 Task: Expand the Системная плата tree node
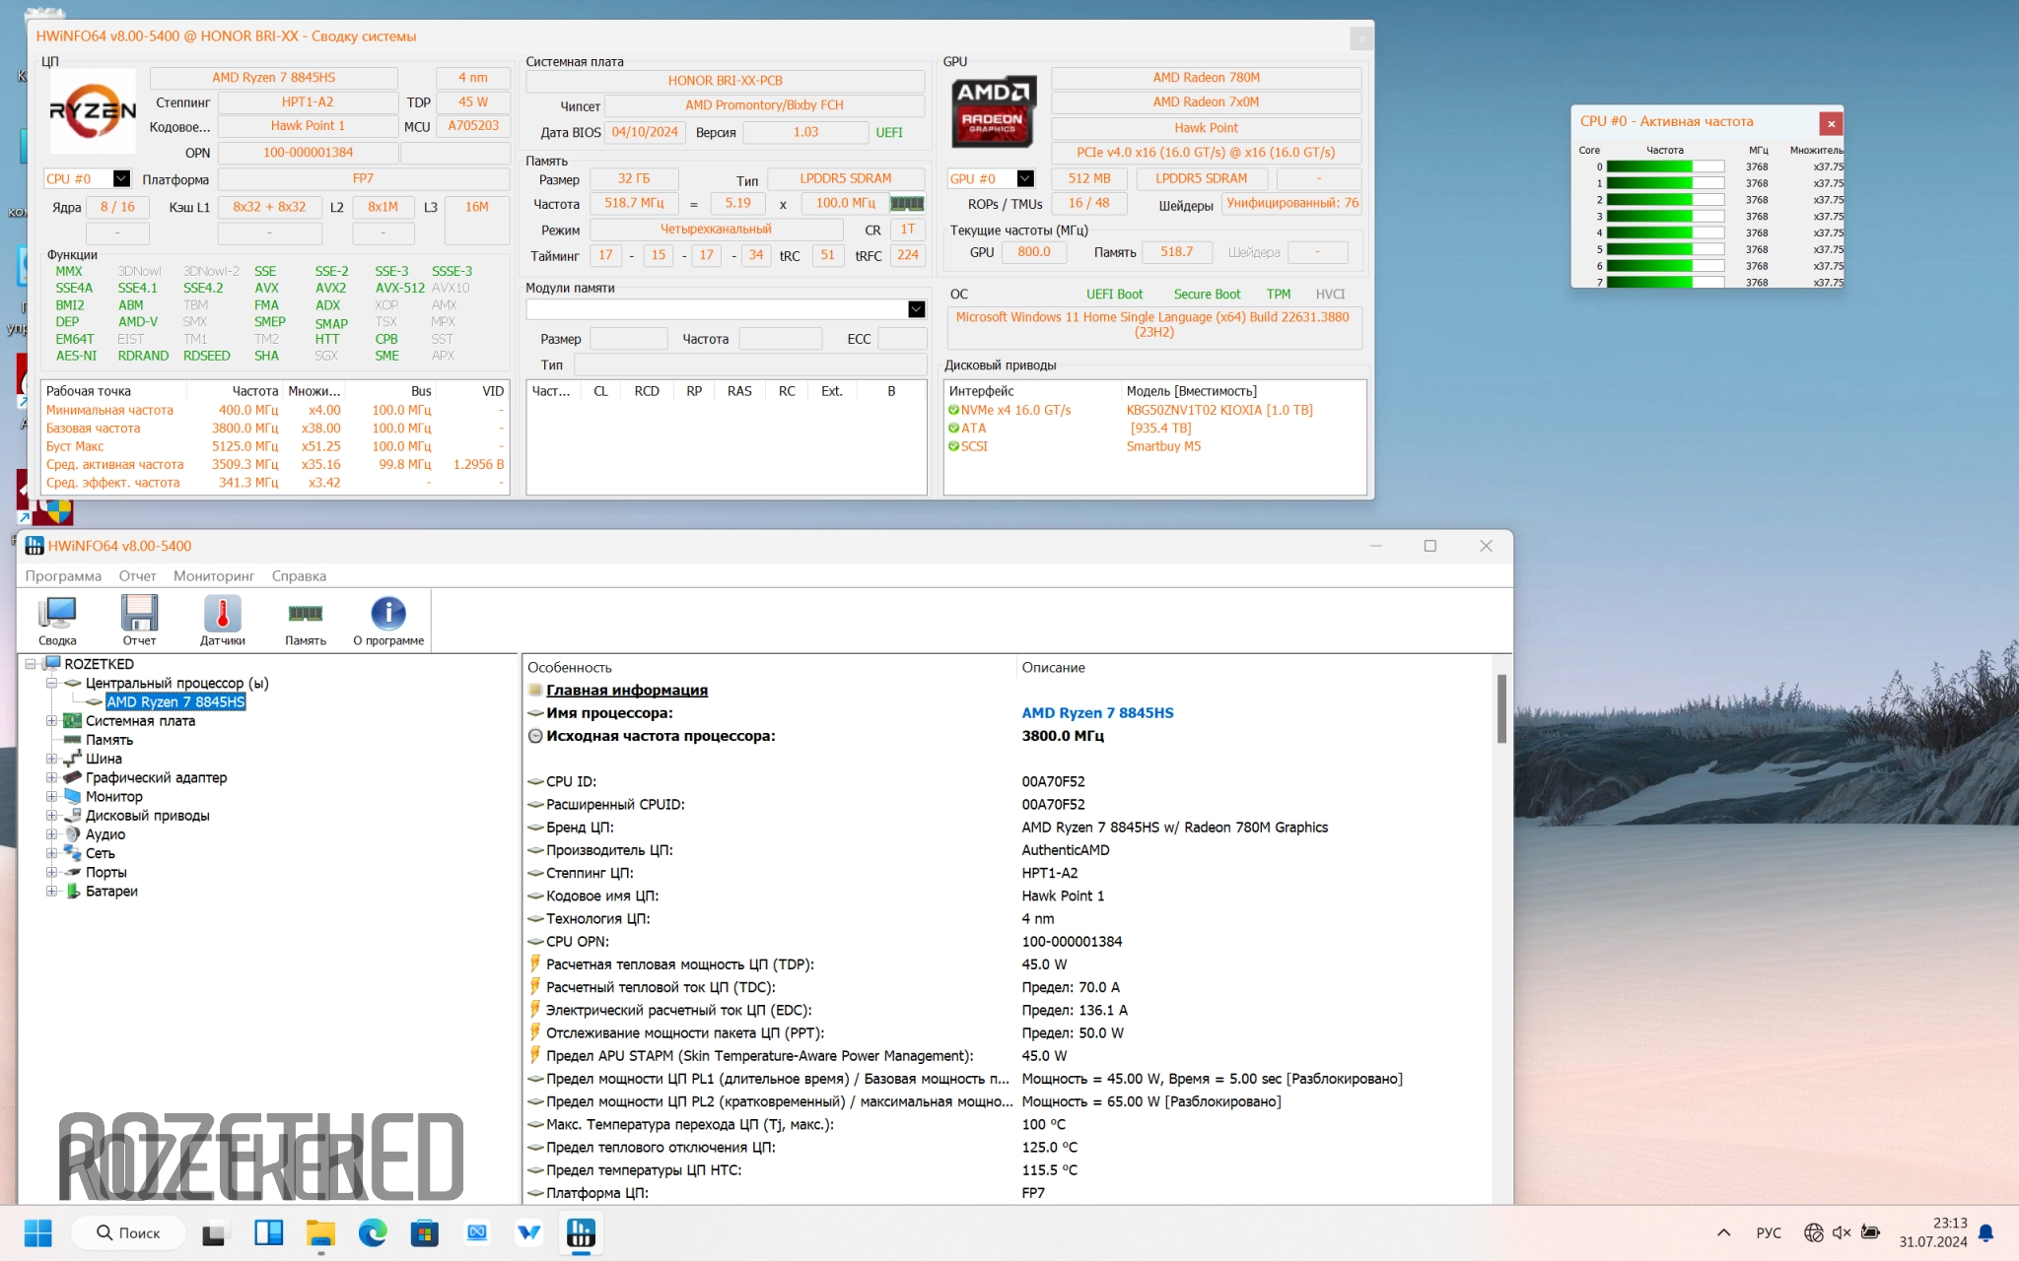(x=51, y=721)
